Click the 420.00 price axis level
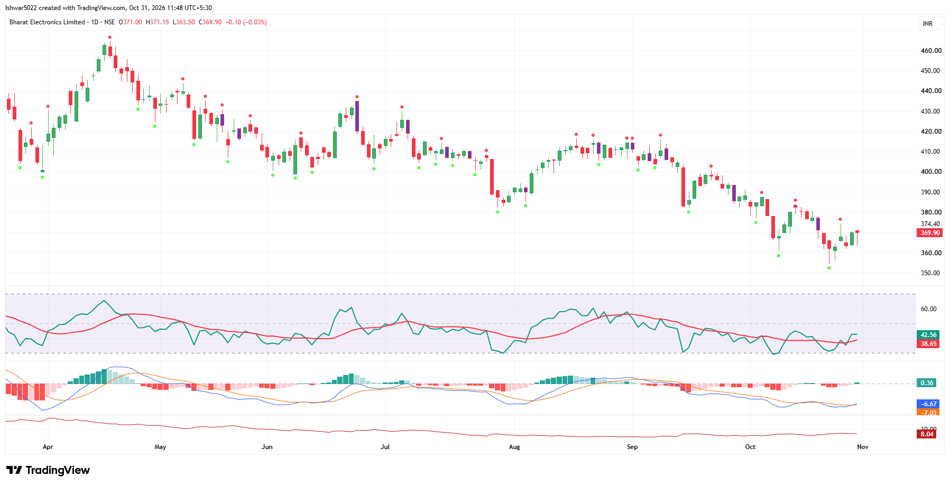950x486 pixels. tap(931, 132)
